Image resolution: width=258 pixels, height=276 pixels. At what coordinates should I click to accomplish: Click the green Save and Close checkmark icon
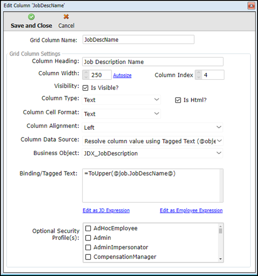(31, 17)
